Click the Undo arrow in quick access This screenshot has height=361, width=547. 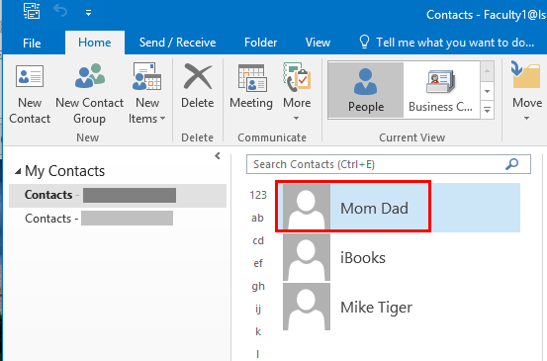(60, 11)
